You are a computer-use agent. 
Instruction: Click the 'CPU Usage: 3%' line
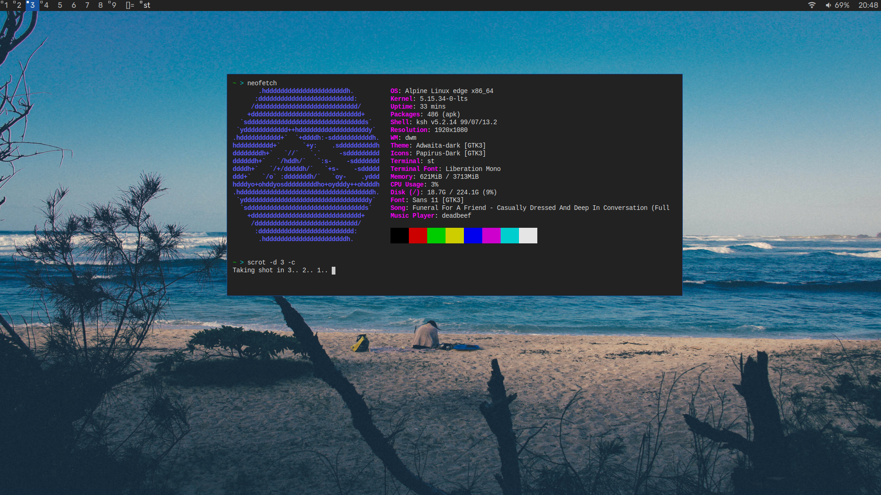pos(414,184)
